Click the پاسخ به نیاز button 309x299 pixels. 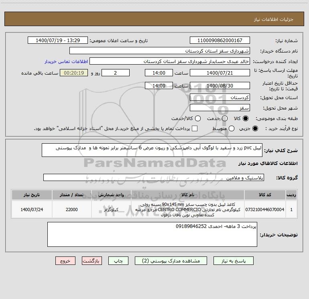coord(233,261)
